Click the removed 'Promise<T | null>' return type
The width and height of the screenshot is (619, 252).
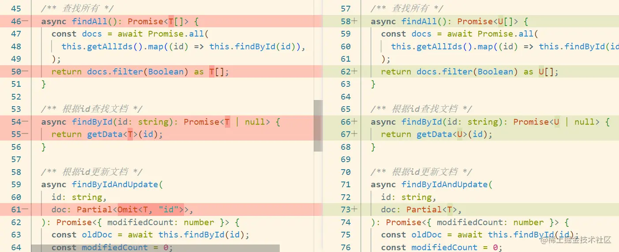tap(227, 122)
